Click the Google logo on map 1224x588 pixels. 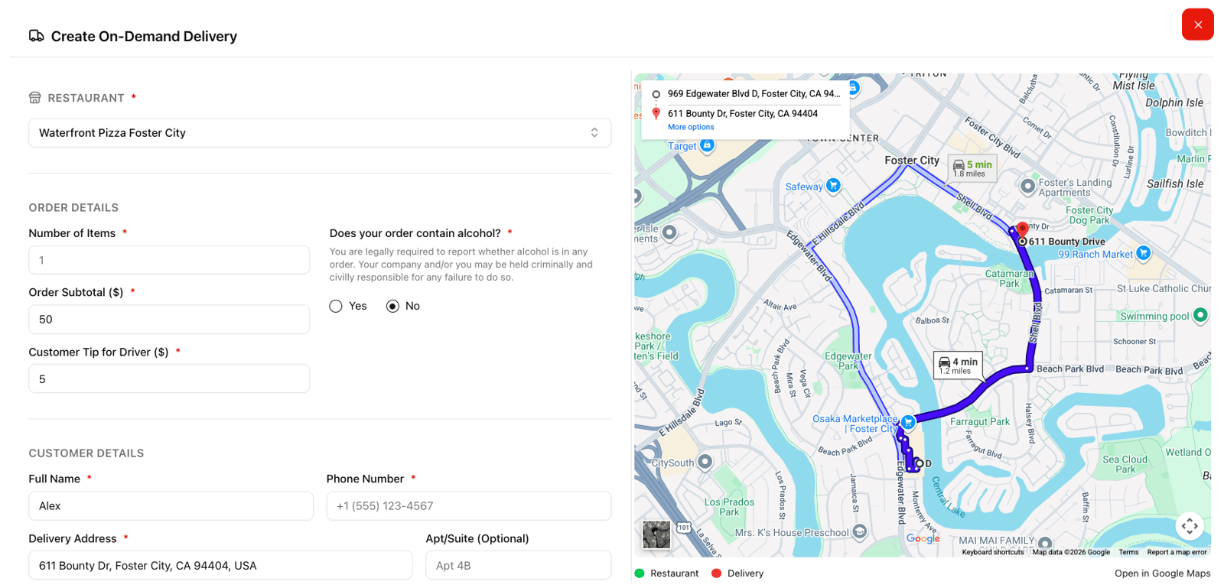coord(923,538)
